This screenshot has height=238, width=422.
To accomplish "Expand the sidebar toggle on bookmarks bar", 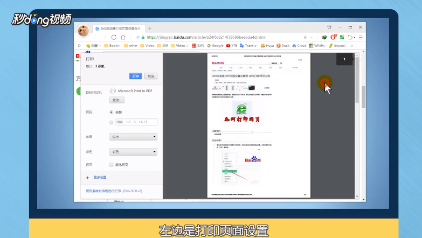I will pos(79,46).
